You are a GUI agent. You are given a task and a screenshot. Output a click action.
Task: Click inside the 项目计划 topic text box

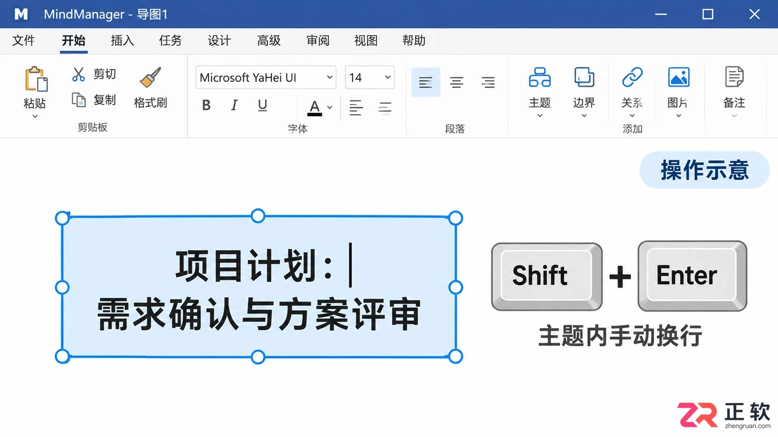point(259,286)
